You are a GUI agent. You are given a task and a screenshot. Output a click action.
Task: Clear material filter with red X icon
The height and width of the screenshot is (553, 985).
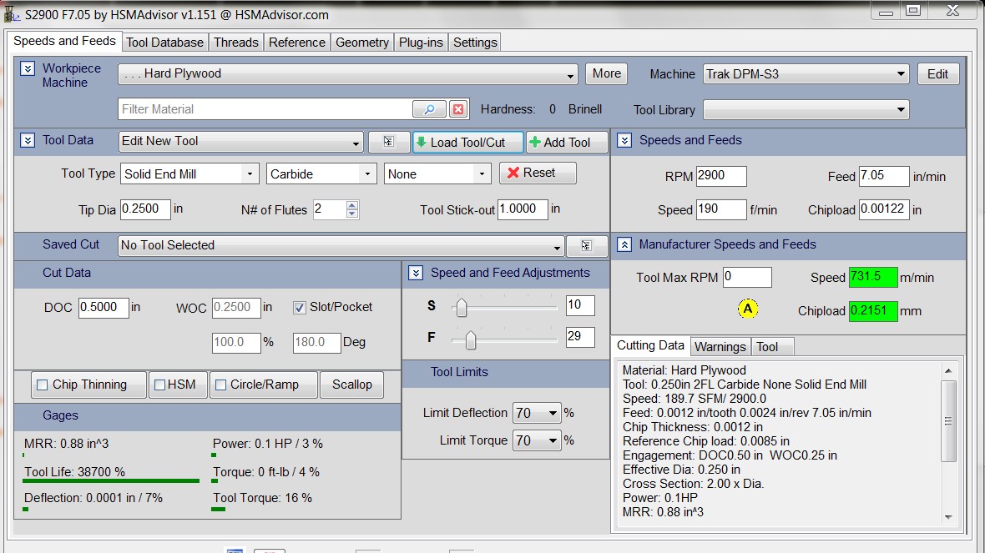[x=457, y=109]
